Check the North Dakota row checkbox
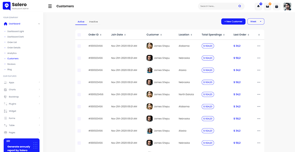Image resolution: width=295 pixels, height=152 pixels. click(79, 94)
